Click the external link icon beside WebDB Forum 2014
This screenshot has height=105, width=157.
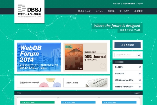[x=140, y=87]
